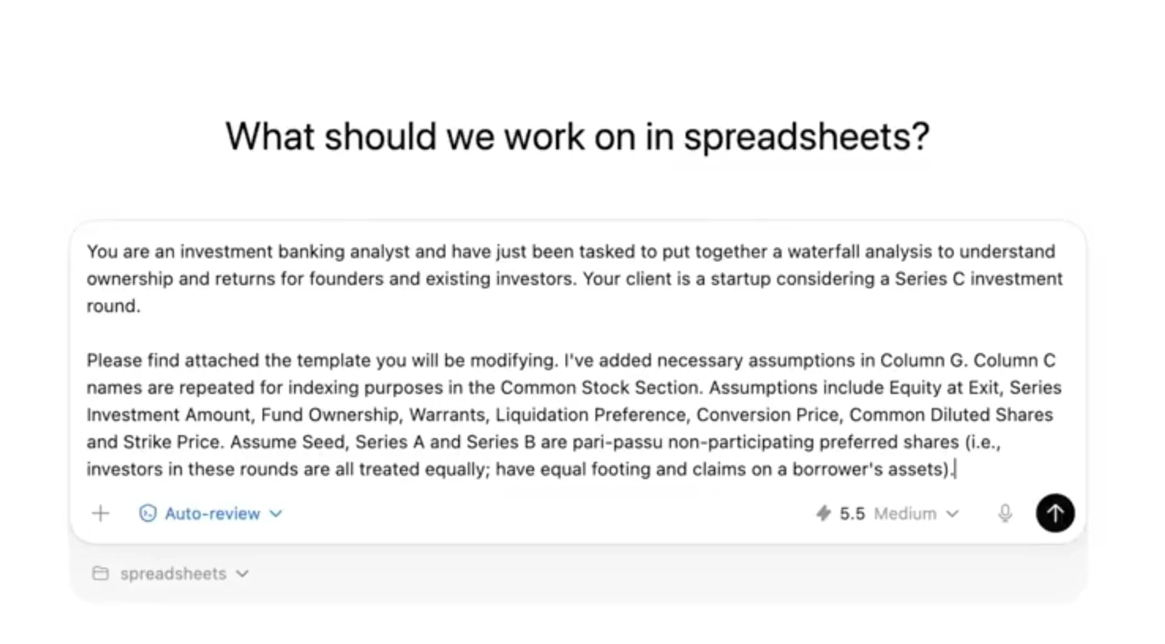Toggle voice dictation with the microphone
Image resolution: width=1165 pixels, height=644 pixels.
[x=1005, y=513]
